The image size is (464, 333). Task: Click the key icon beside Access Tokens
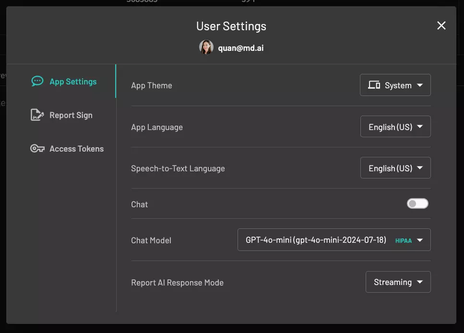[37, 148]
